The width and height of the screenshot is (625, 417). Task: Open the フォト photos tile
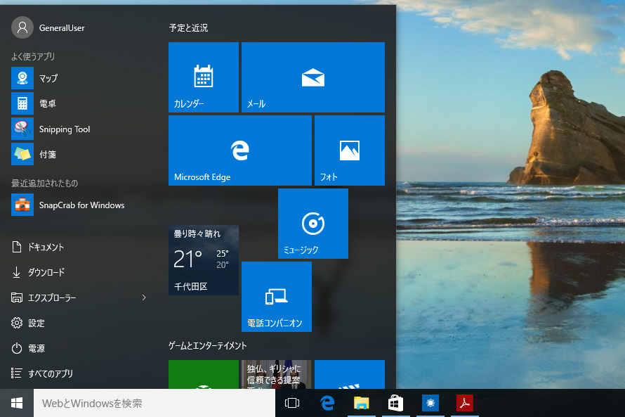pyautogui.click(x=350, y=150)
